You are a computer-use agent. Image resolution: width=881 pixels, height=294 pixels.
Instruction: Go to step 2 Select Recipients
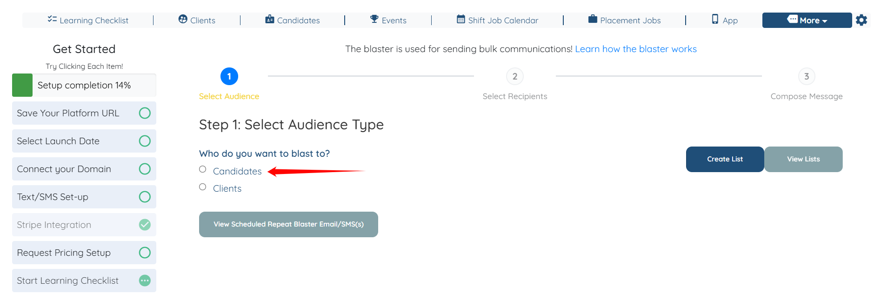pyautogui.click(x=514, y=76)
